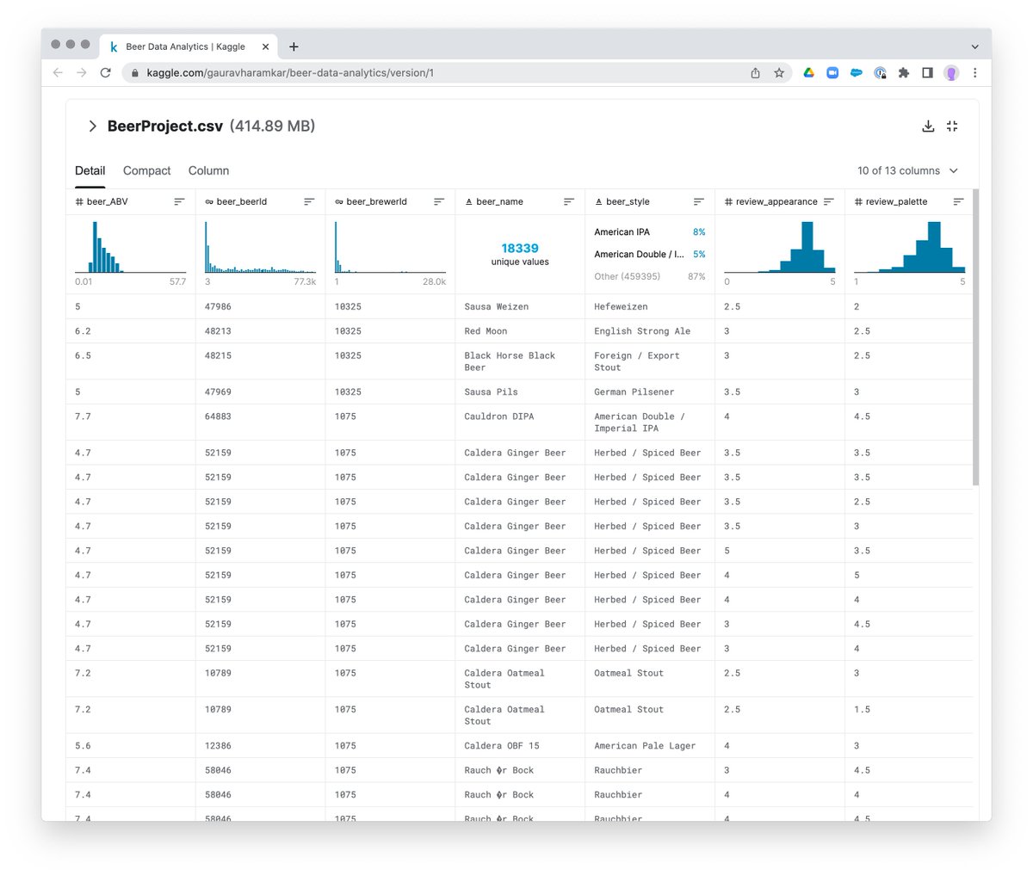Viewport: 1033px width, 876px height.
Task: Toggle the browser side panel
Action: (x=927, y=73)
